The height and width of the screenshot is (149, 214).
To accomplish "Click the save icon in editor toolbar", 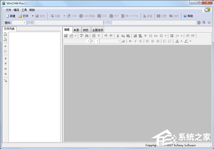I will point(66,36).
